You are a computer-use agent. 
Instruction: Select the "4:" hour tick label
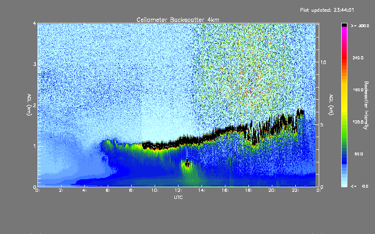(85, 190)
